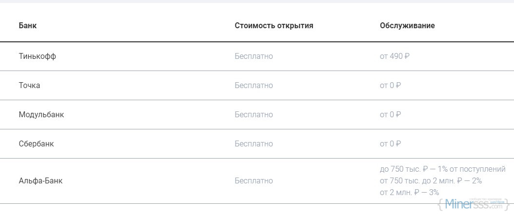Click "Бесплатно" in the Модульбанк row

pyautogui.click(x=253, y=115)
